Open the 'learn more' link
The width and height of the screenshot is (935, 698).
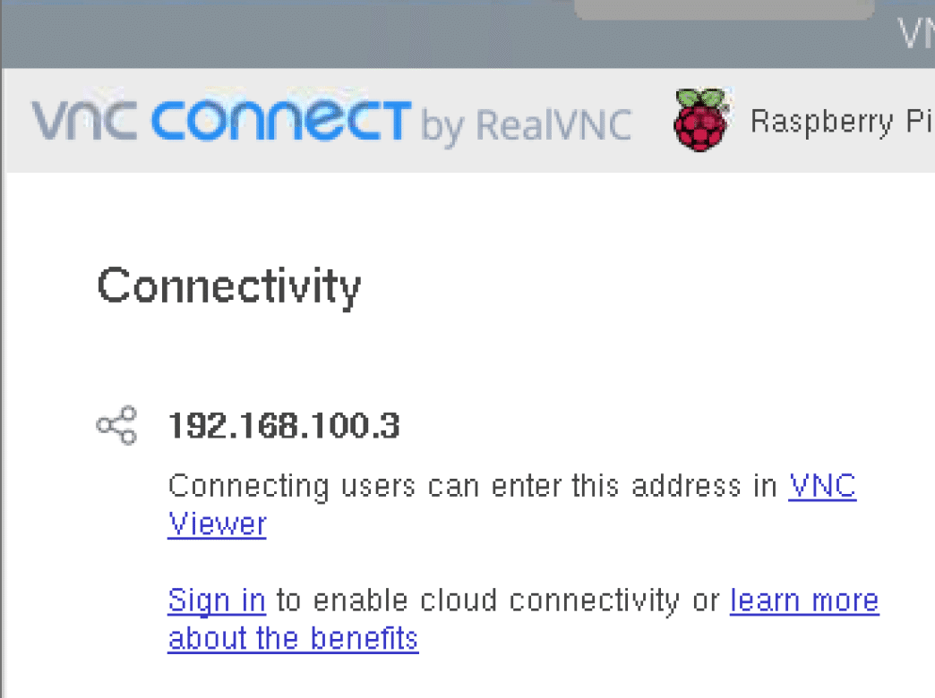(x=804, y=600)
